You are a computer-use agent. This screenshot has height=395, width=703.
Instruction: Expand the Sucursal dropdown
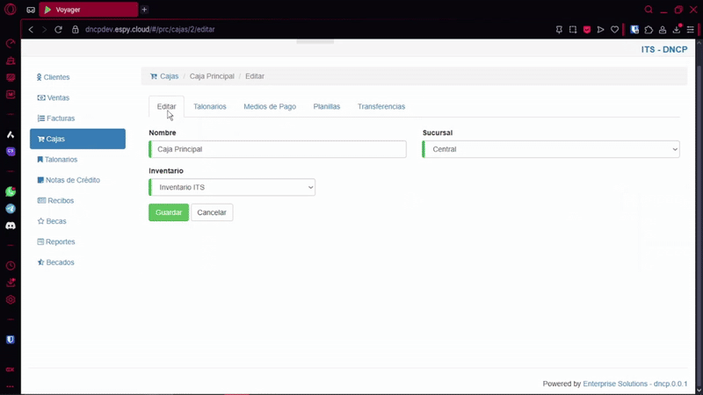[551, 150]
